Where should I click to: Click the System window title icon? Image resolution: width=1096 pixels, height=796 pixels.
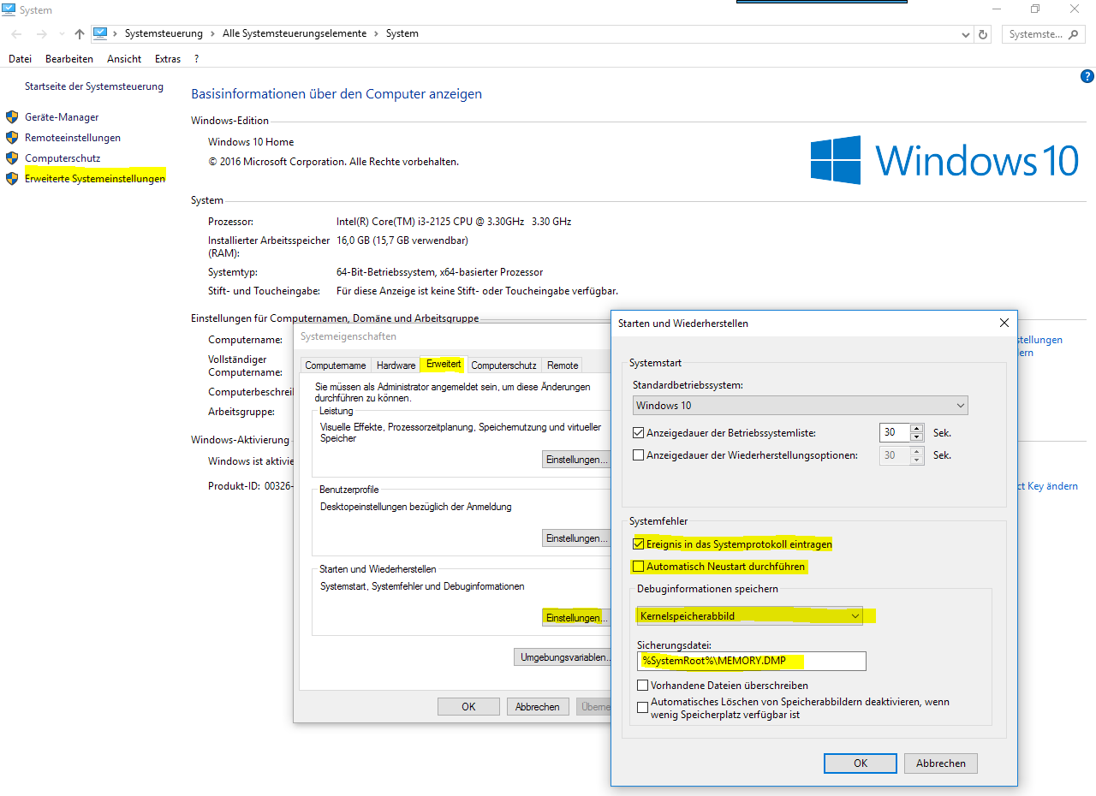(9, 9)
